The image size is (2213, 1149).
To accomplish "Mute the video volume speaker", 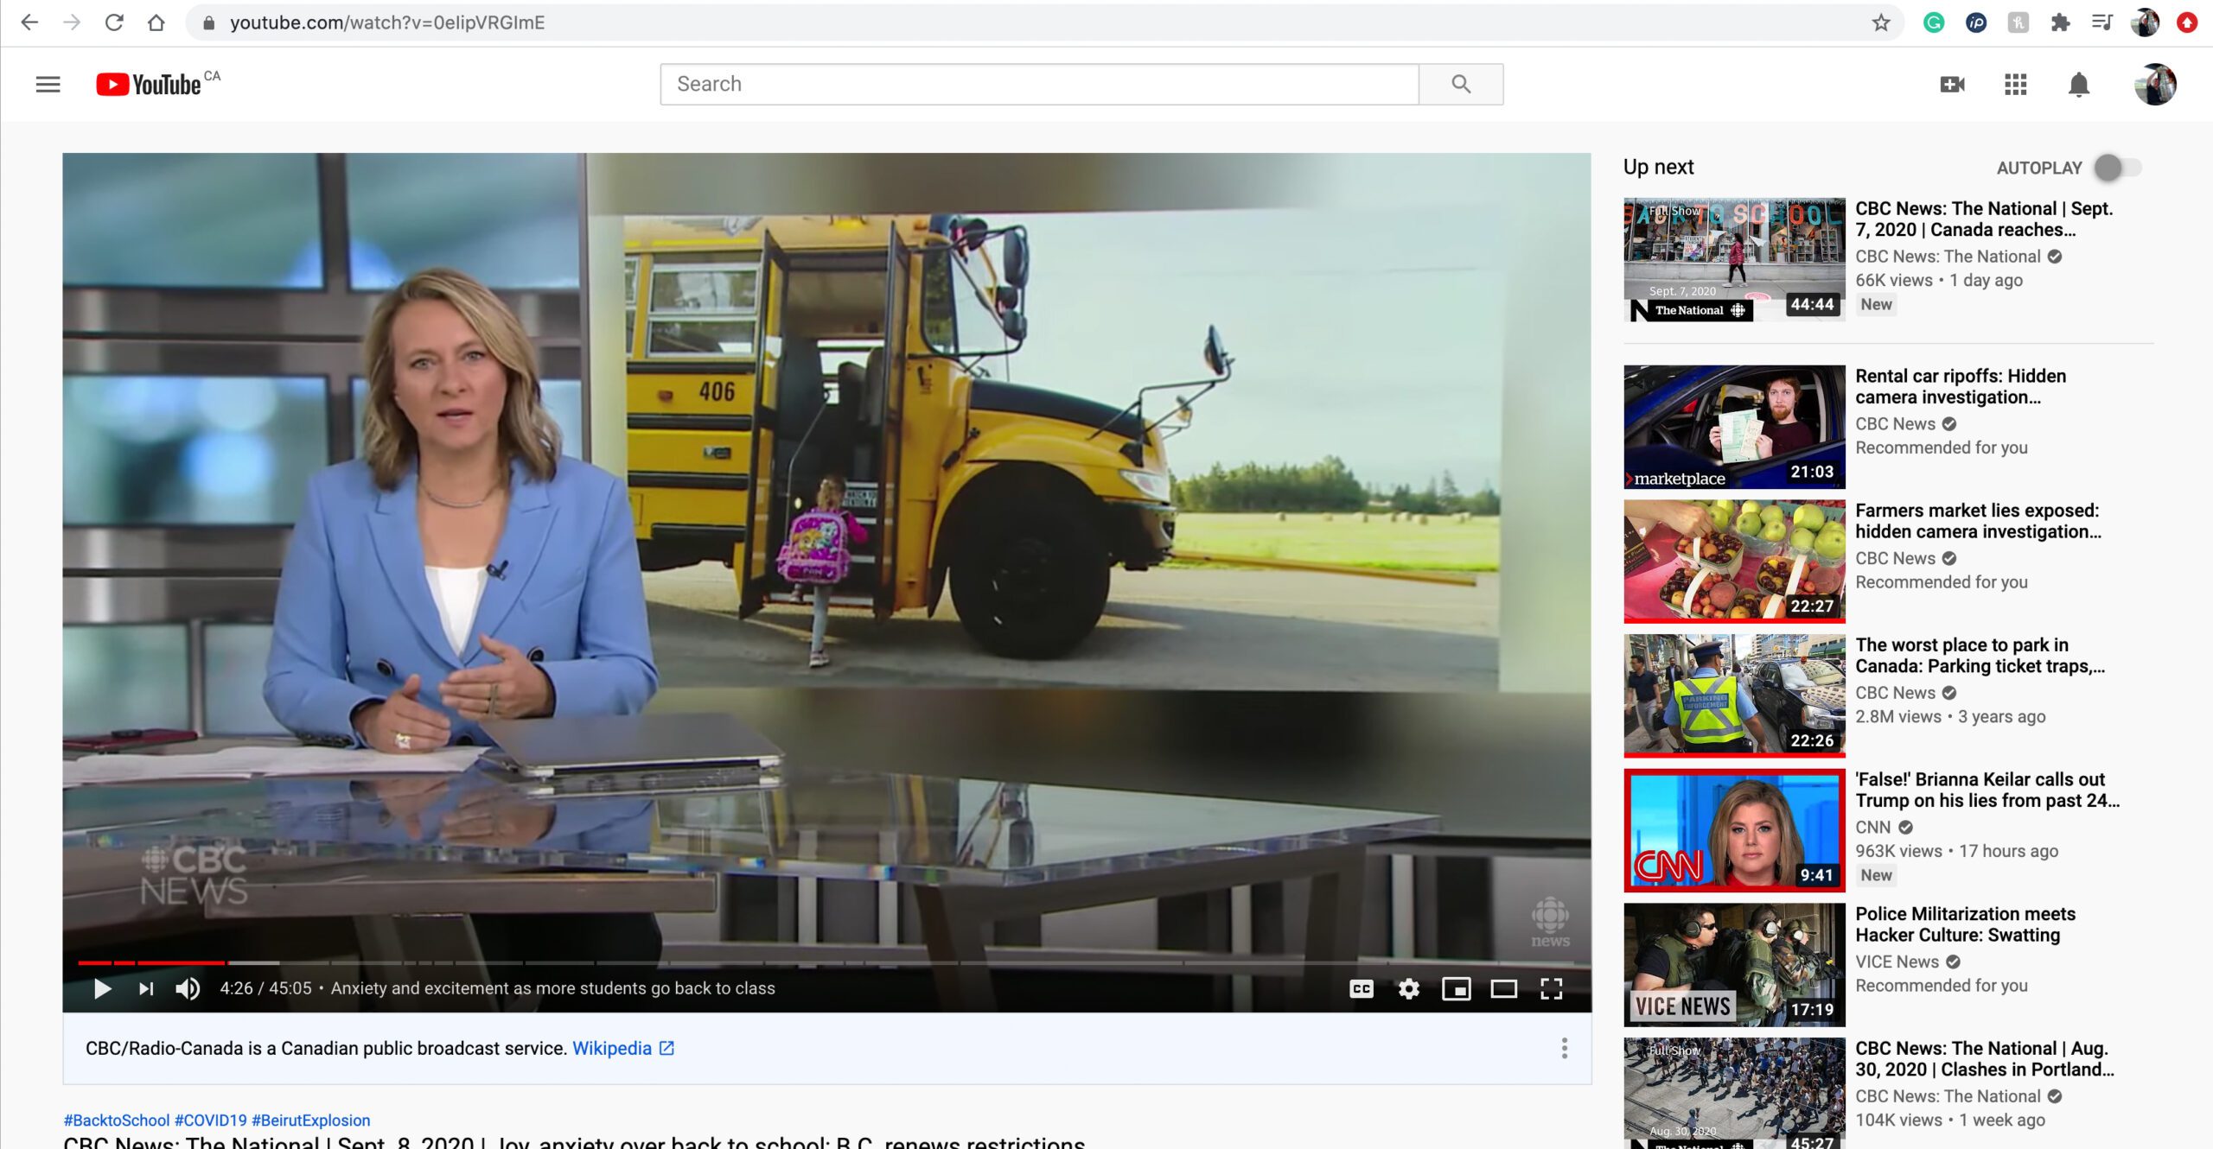I will (x=188, y=988).
